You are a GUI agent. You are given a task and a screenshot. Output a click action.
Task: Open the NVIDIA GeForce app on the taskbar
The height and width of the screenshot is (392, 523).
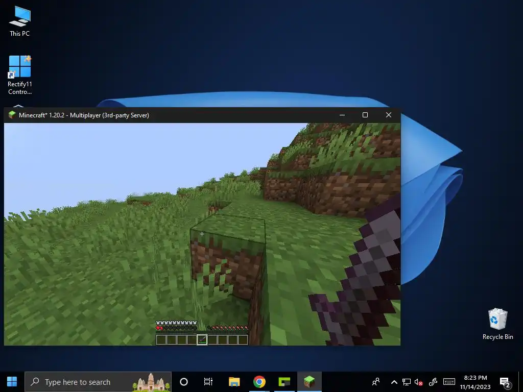(284, 382)
